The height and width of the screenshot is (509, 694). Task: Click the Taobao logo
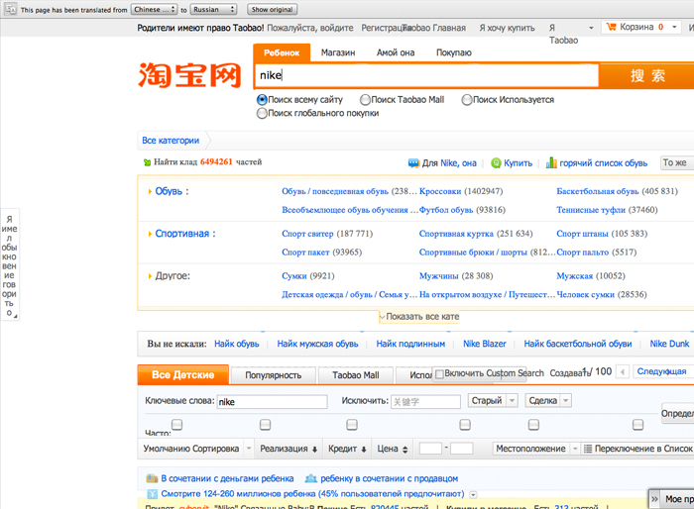tap(190, 74)
